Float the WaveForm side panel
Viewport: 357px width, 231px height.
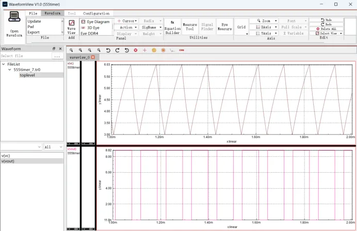[x=54, y=48]
